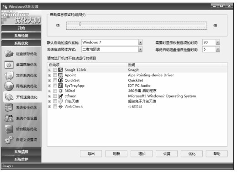Select the 'Microsoft? Windows? Operating System' description

(x=162, y=96)
